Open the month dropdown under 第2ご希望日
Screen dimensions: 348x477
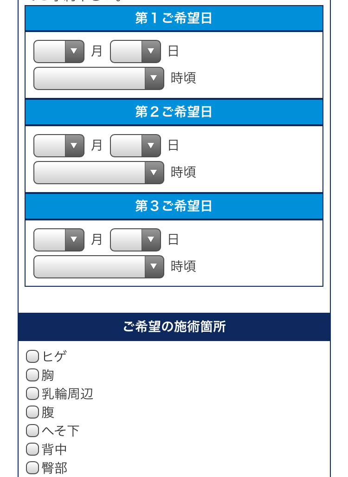(58, 145)
